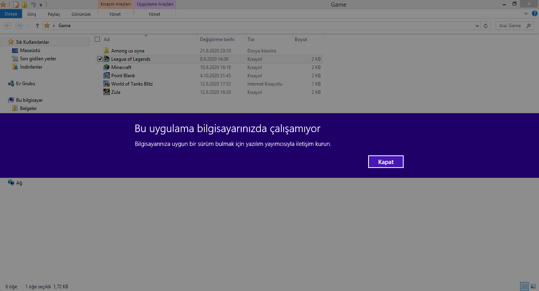Open Masaüstü in the navigation pane
This screenshot has width=539, height=291.
[x=30, y=50]
